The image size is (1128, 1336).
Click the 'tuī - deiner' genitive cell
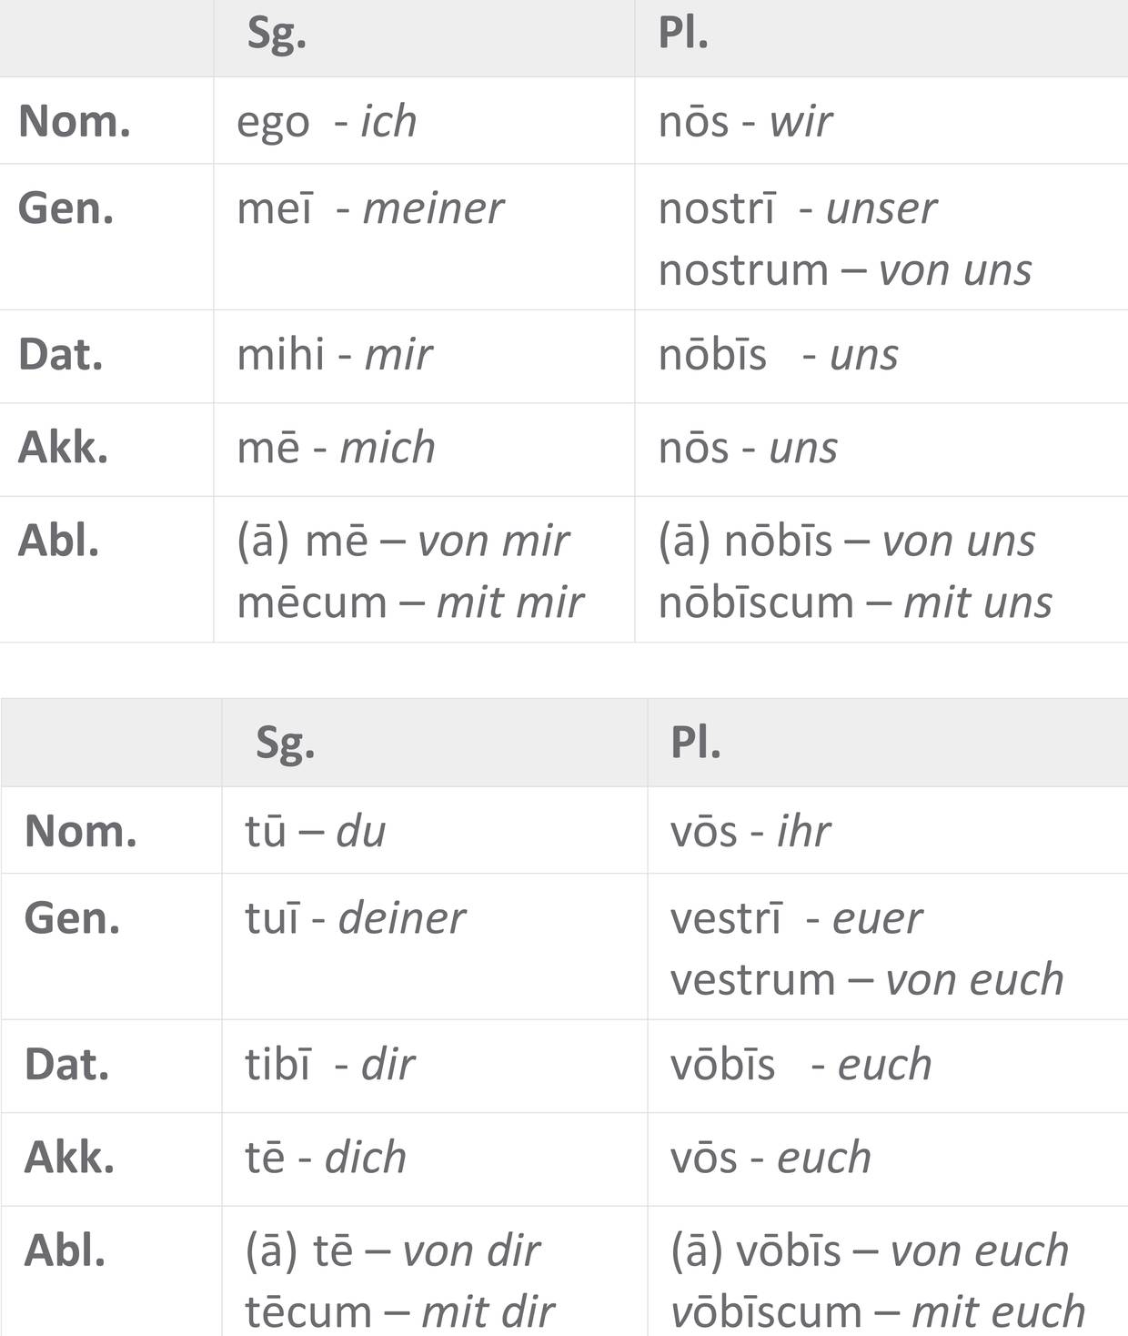point(355,918)
